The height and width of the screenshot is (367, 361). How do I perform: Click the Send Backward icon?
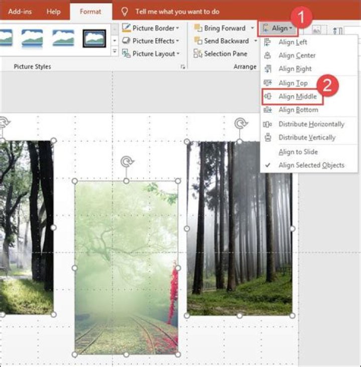coord(198,41)
